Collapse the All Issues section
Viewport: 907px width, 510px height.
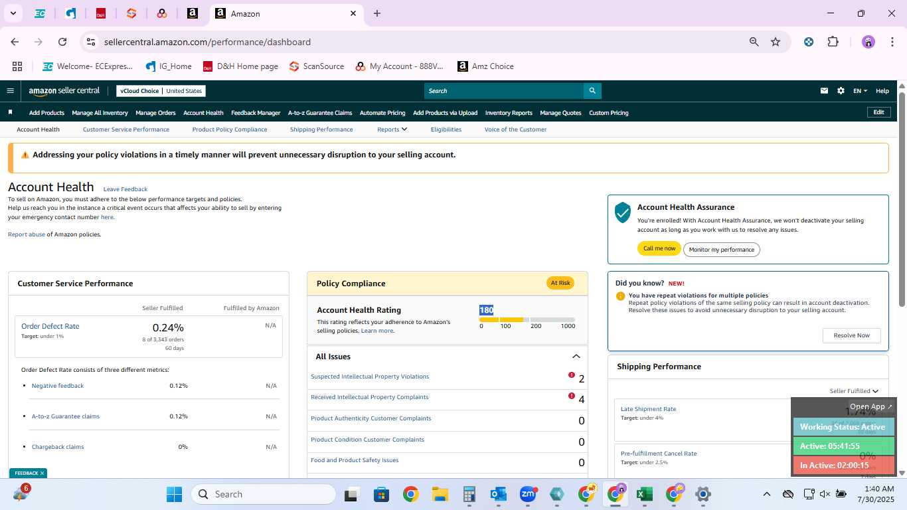pyautogui.click(x=576, y=357)
